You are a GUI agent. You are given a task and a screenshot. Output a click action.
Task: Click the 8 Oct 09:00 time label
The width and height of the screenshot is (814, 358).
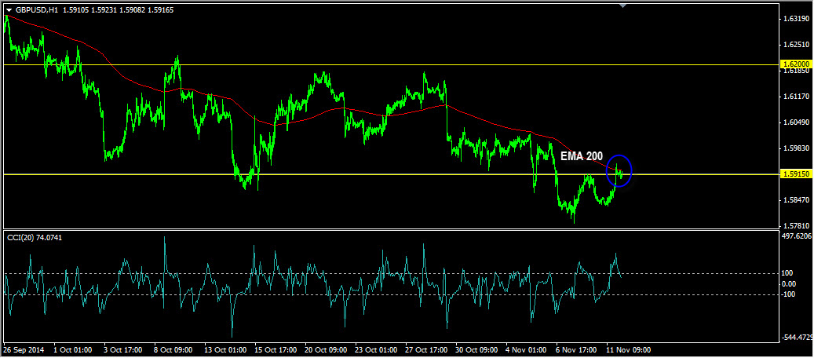174,349
